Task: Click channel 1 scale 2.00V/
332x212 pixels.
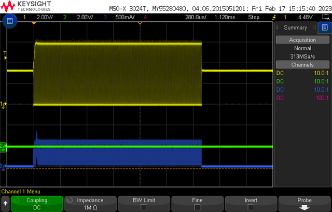Action: [45, 17]
